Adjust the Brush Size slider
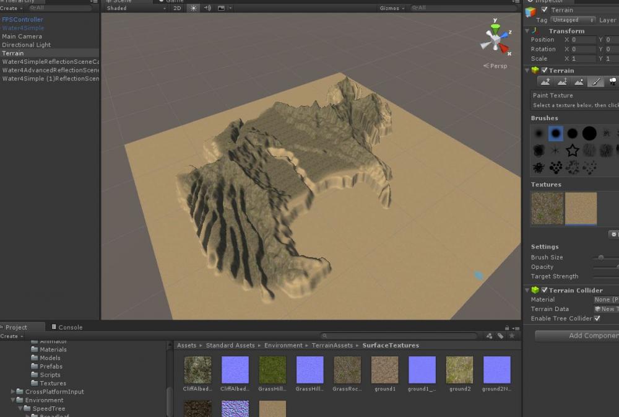The width and height of the screenshot is (619, 417). (600, 257)
